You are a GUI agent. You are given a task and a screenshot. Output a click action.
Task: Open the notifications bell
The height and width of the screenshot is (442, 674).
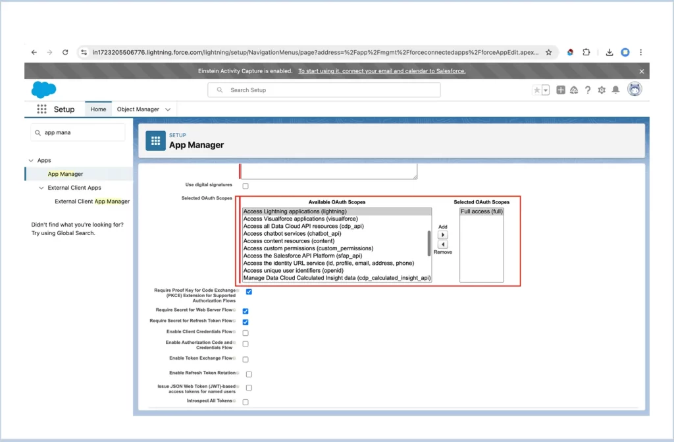615,90
